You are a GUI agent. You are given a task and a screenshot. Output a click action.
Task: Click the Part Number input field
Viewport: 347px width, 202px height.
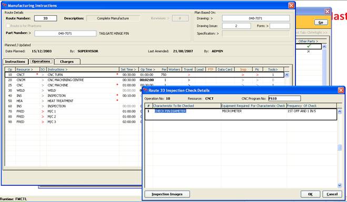click(x=65, y=33)
